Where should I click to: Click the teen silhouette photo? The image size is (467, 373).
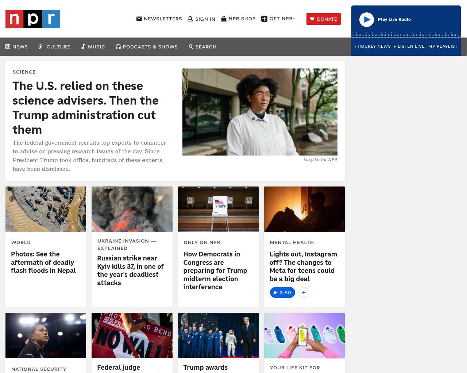(x=304, y=209)
